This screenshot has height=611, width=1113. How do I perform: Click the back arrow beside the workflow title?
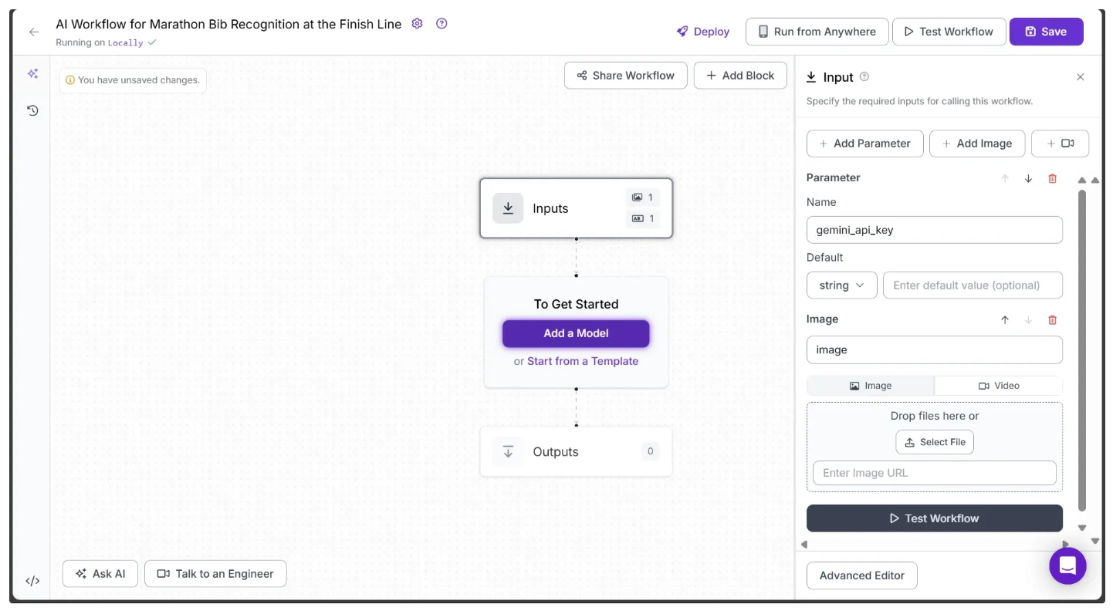(x=34, y=32)
